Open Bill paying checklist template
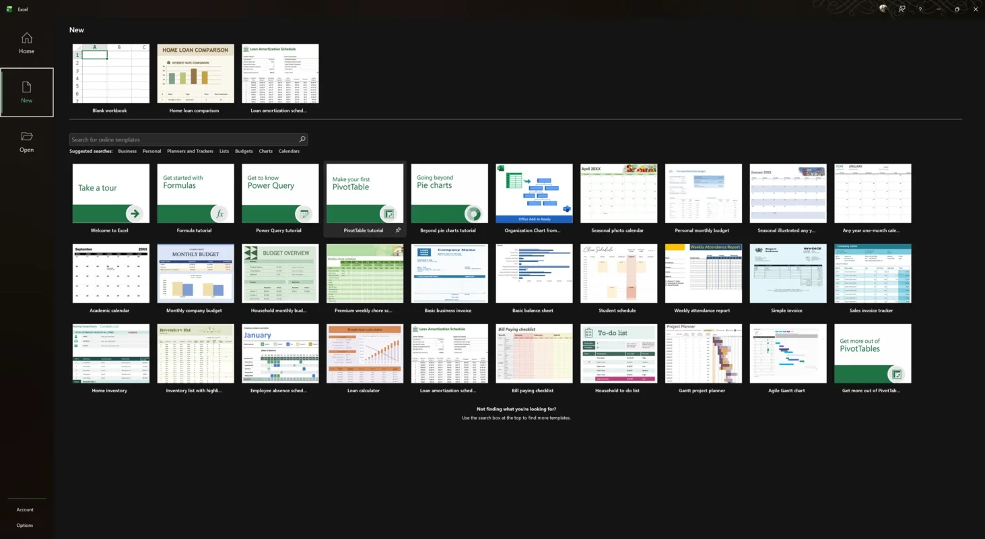This screenshot has width=985, height=539. [534, 360]
